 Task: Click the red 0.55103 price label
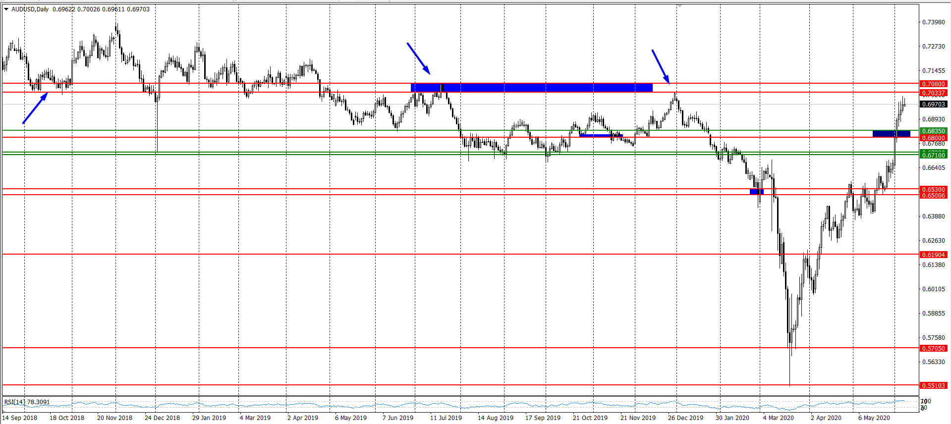[x=933, y=385]
